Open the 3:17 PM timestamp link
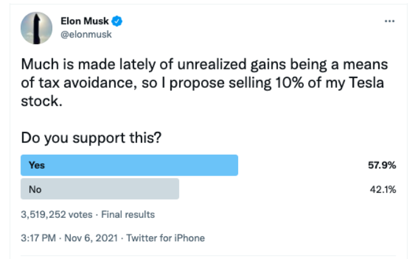 click(x=38, y=238)
